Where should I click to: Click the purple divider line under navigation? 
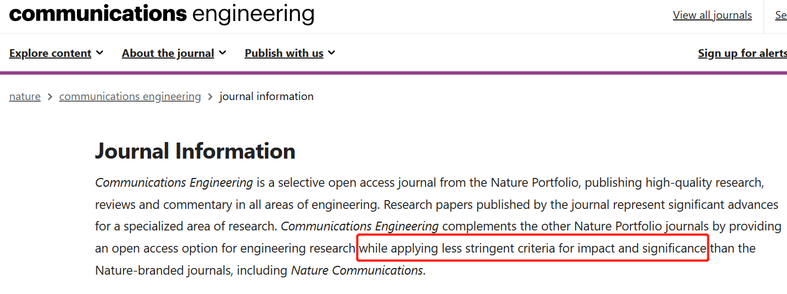[x=394, y=72]
